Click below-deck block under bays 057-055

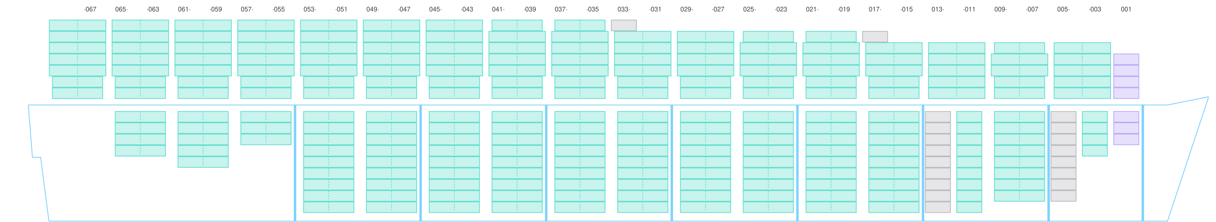(266, 128)
